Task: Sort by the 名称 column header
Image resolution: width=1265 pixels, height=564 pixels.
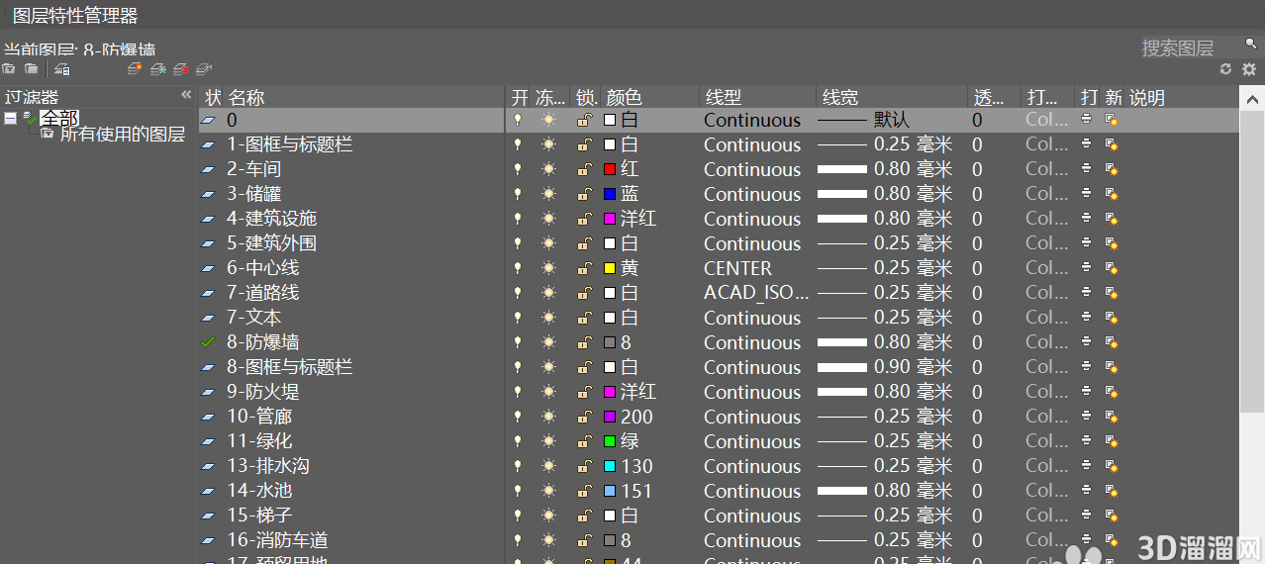Action: 246,98
